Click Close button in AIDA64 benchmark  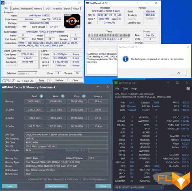[x=103, y=186]
